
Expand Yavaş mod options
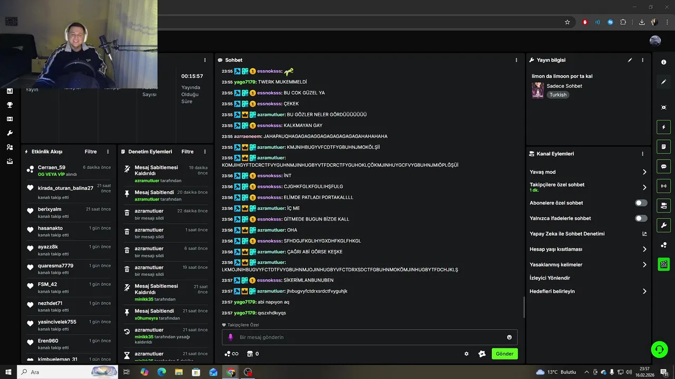click(644, 172)
